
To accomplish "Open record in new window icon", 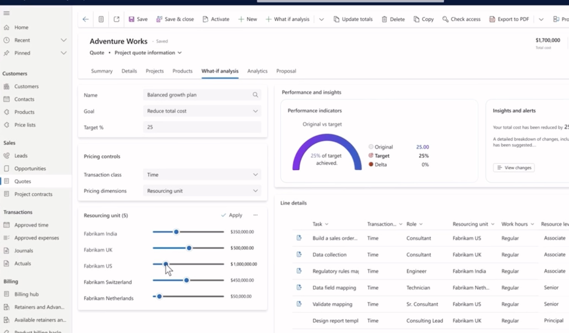I will (116, 19).
